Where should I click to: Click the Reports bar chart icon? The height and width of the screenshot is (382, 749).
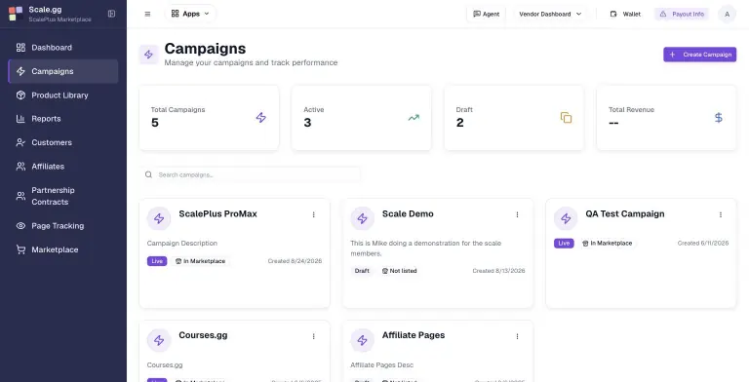pos(20,119)
